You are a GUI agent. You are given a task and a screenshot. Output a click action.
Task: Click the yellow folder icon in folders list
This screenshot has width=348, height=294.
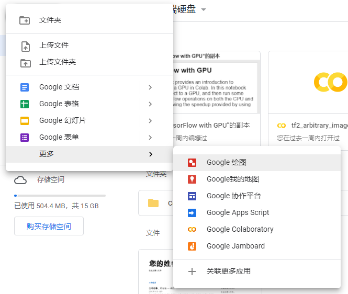tap(153, 203)
